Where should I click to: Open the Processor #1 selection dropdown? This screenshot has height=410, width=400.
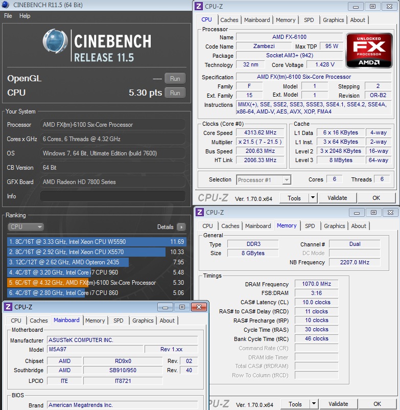264,180
